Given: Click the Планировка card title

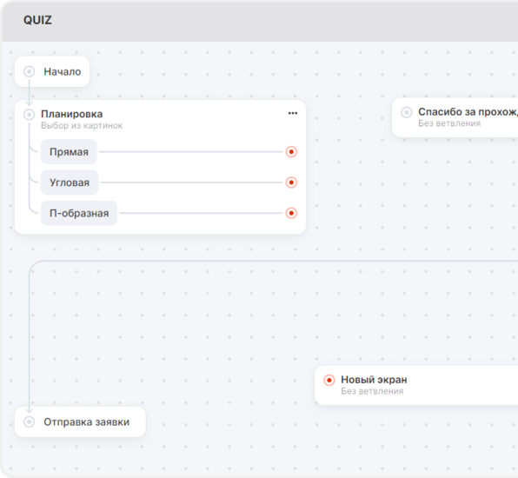Looking at the screenshot, I should click(x=71, y=114).
